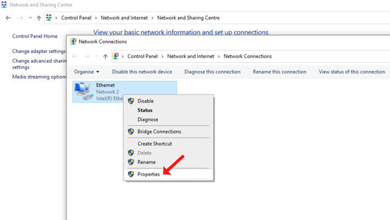Screen dimensions: 390x220
Task: Click the shield icon beside Properties
Action: 131,174
